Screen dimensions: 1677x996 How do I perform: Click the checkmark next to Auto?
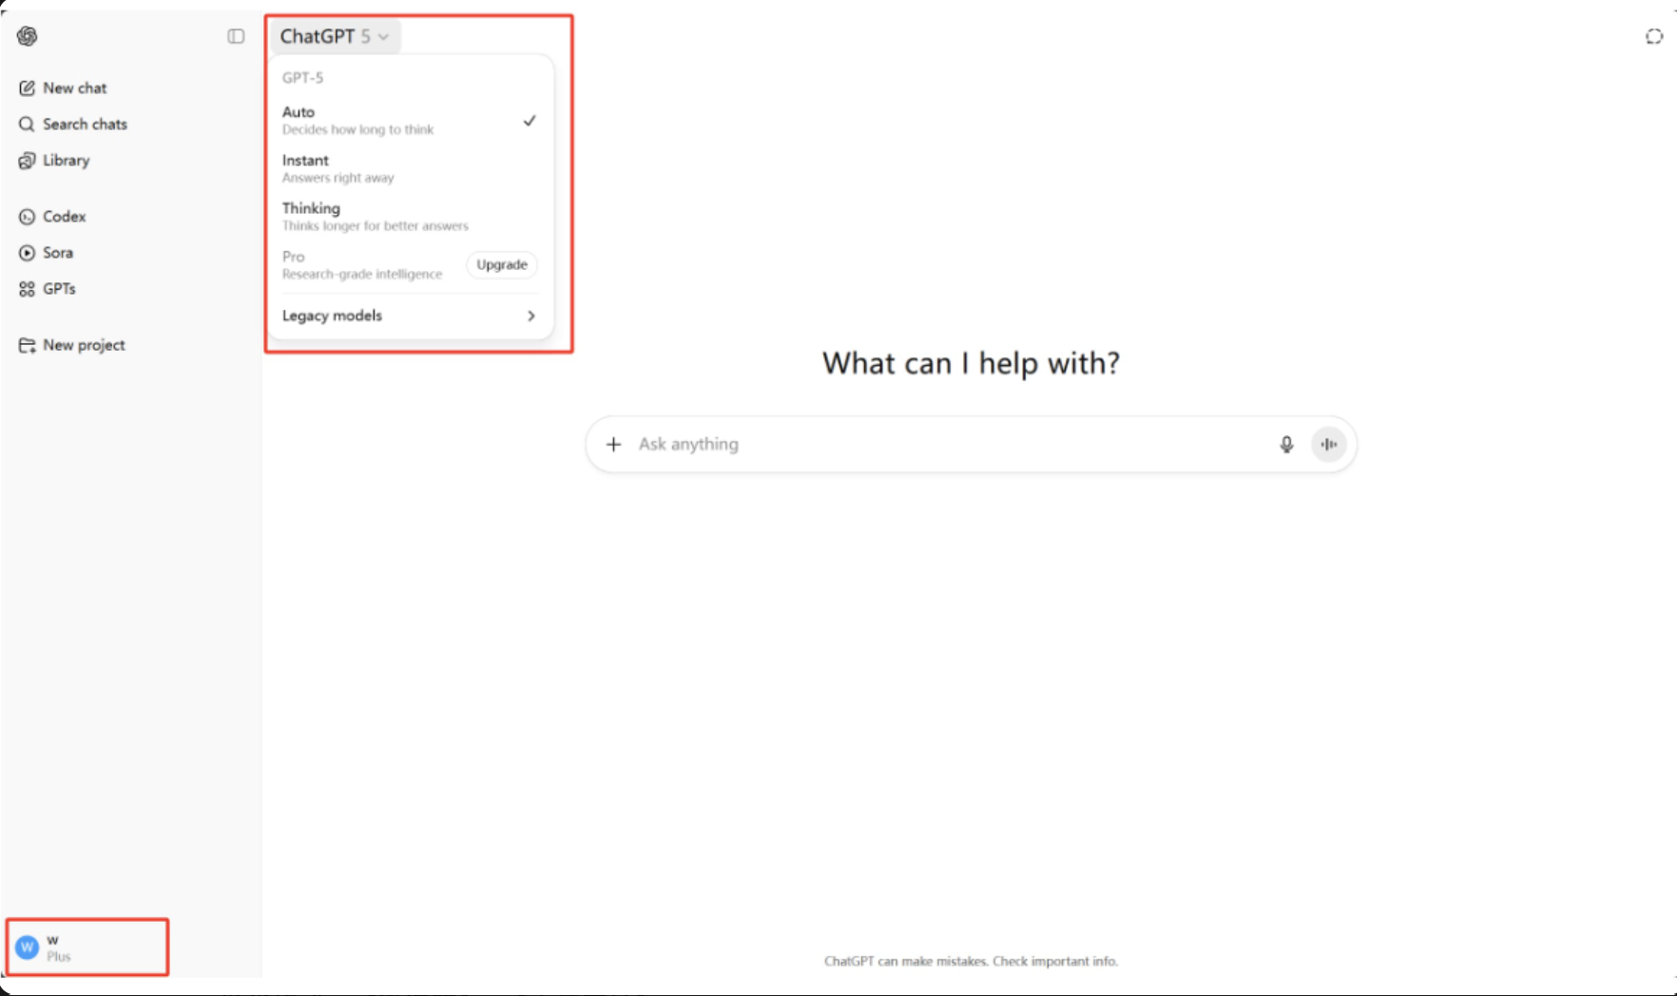point(530,121)
